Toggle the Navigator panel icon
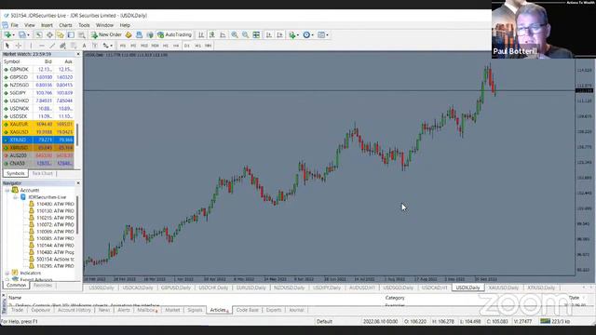Viewport: 596px width, 335px height. (x=60, y=35)
